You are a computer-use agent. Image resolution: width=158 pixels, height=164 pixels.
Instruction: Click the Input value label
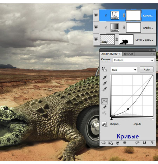(137, 124)
